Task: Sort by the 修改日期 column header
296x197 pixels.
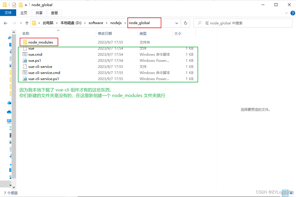Action: coord(105,33)
